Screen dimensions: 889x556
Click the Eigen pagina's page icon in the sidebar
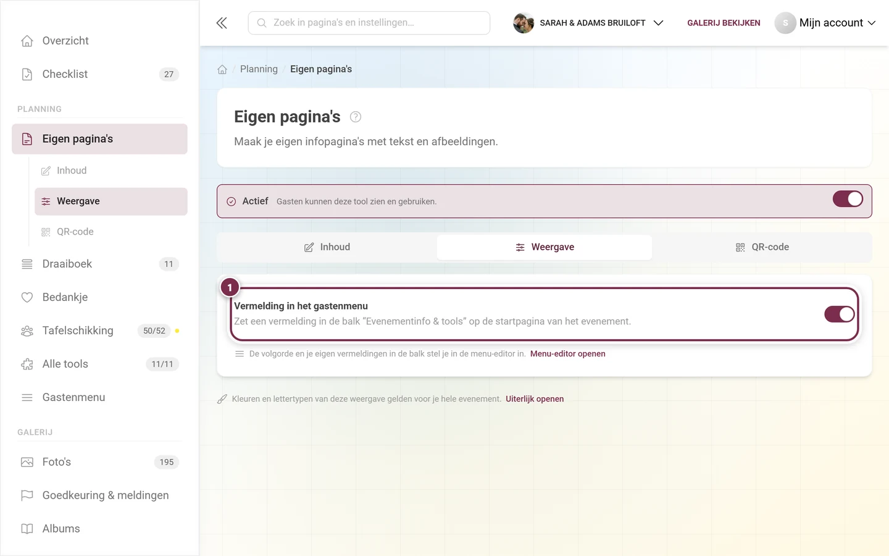point(27,139)
